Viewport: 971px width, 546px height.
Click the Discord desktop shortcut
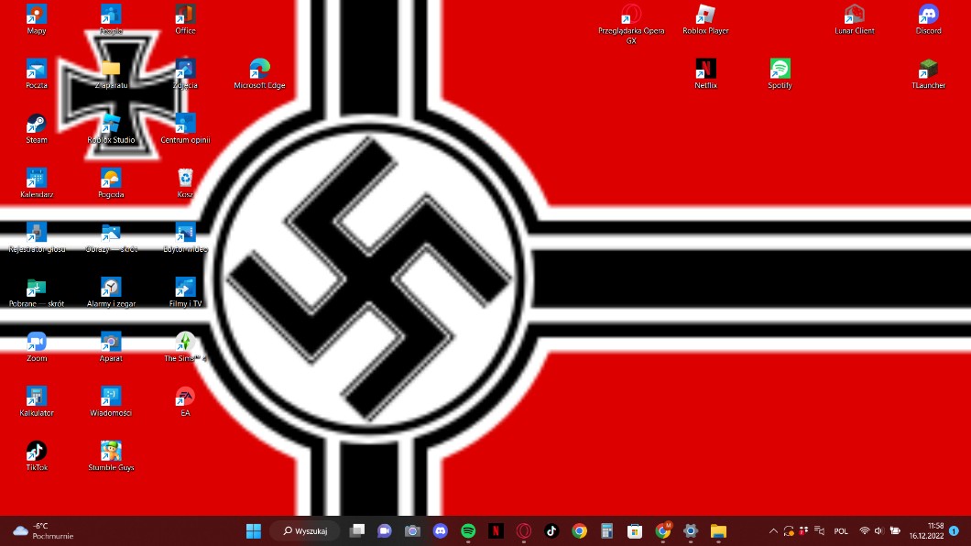[x=928, y=16]
